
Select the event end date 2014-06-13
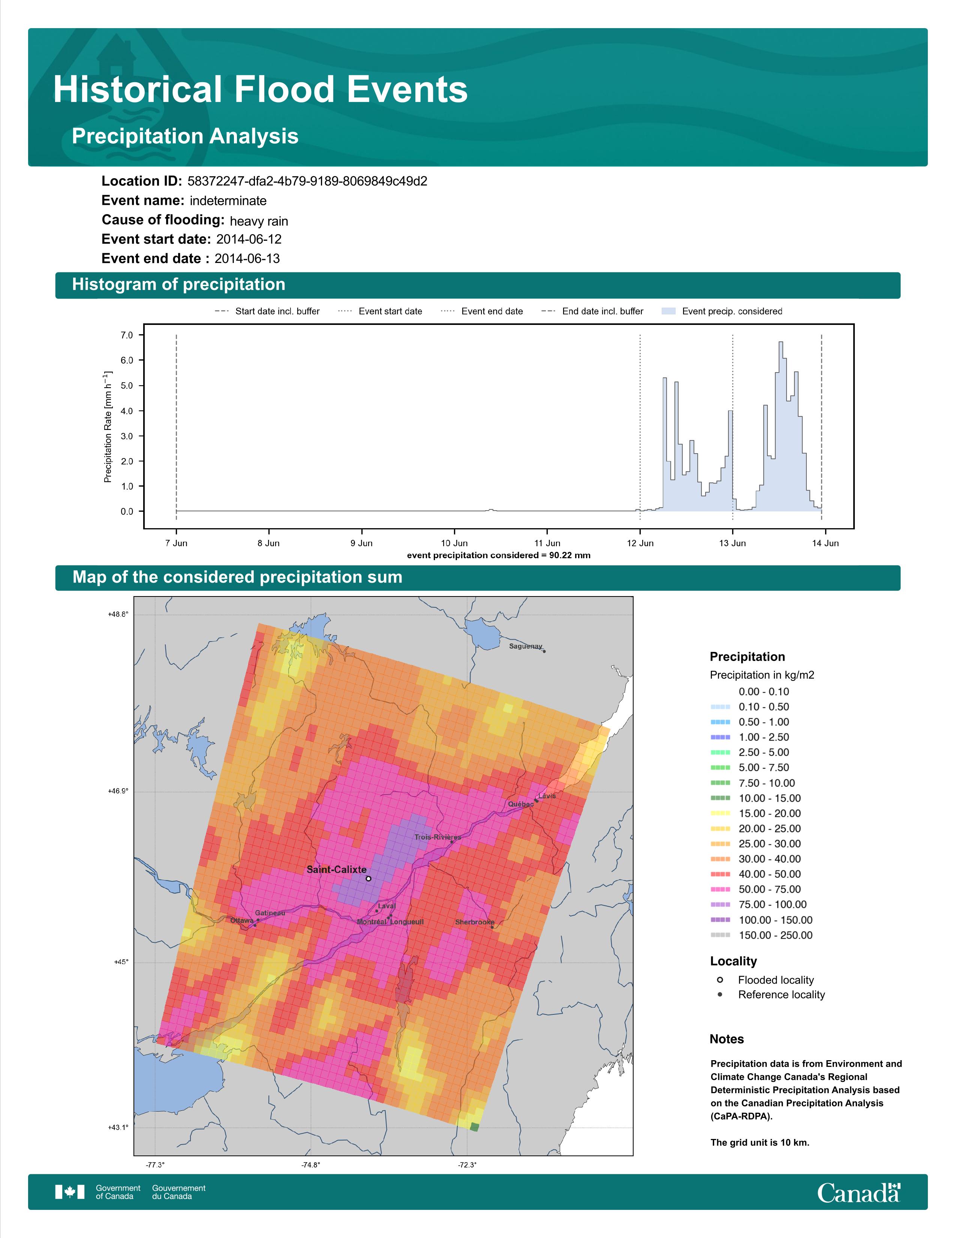tap(247, 258)
